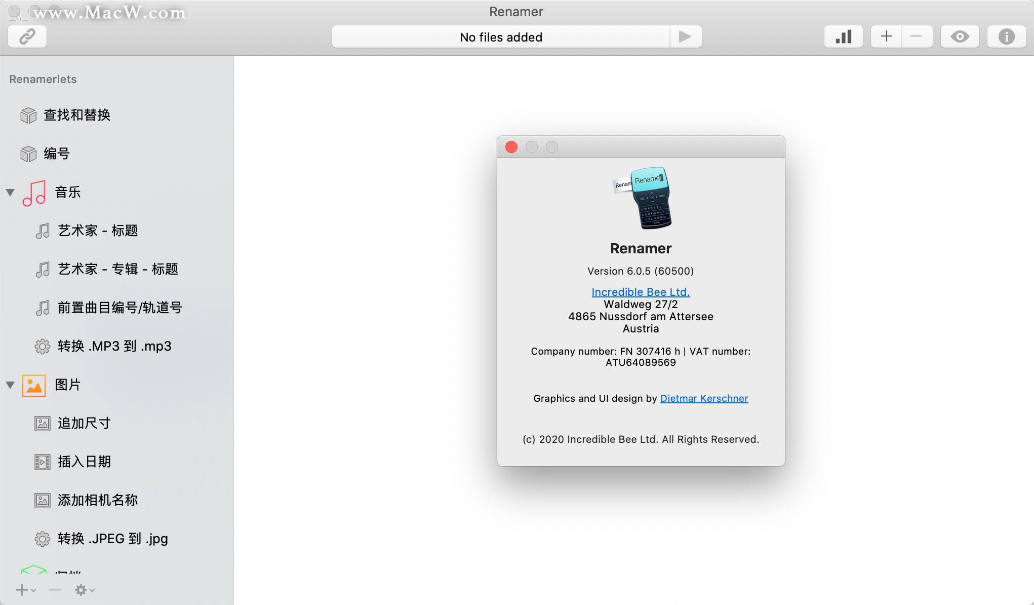Click the Version 6.0.5 (60500) text

641,271
